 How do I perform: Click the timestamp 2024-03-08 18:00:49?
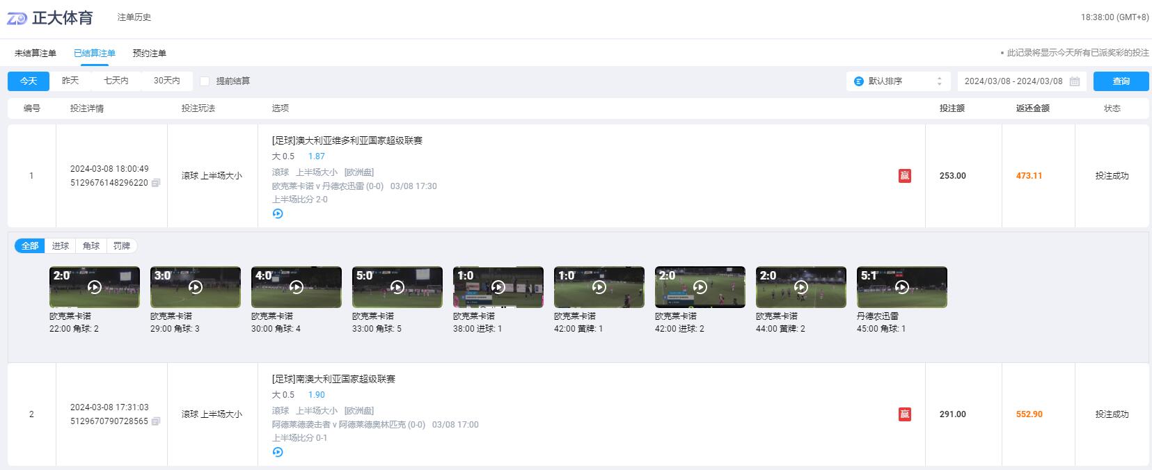tap(109, 169)
